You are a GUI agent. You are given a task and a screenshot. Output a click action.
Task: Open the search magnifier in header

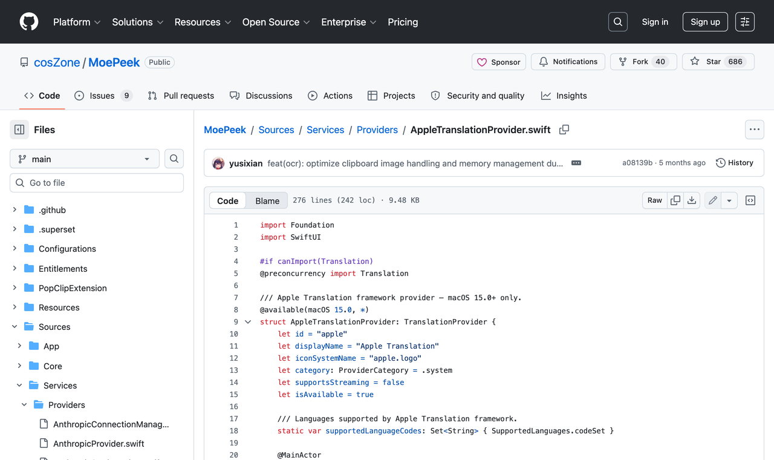(x=618, y=22)
